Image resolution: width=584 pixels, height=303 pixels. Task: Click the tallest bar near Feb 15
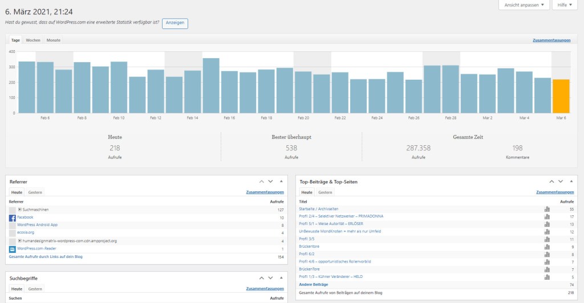211,85
